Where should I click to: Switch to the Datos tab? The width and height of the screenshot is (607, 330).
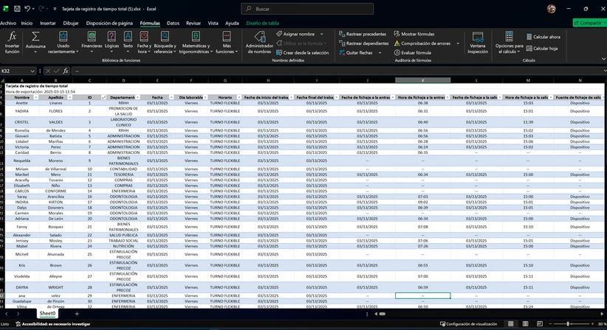click(x=173, y=23)
